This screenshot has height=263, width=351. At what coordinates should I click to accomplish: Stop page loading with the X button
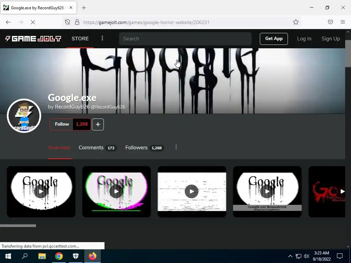[x=33, y=22]
